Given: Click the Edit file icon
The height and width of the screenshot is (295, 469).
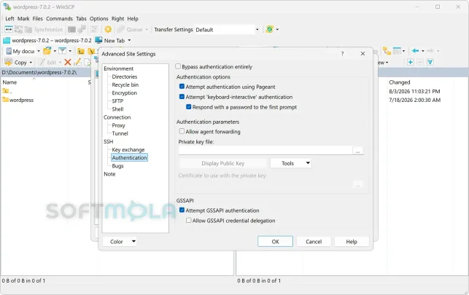Looking at the screenshot, I should pyautogui.click(x=42, y=62).
